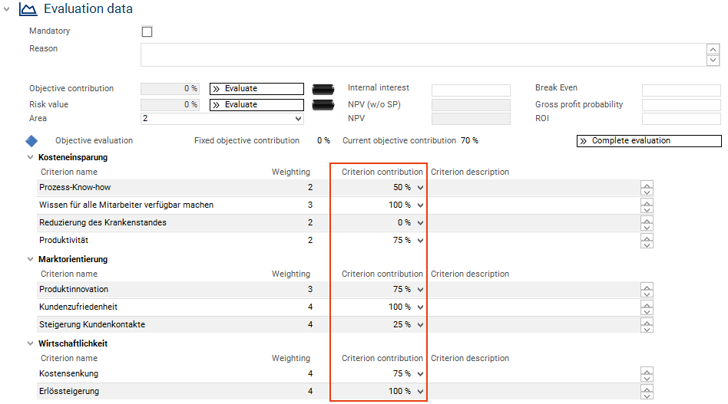The image size is (728, 404).
Task: Click scroll-down arrow in Erlössteigerung description
Action: coord(647,396)
